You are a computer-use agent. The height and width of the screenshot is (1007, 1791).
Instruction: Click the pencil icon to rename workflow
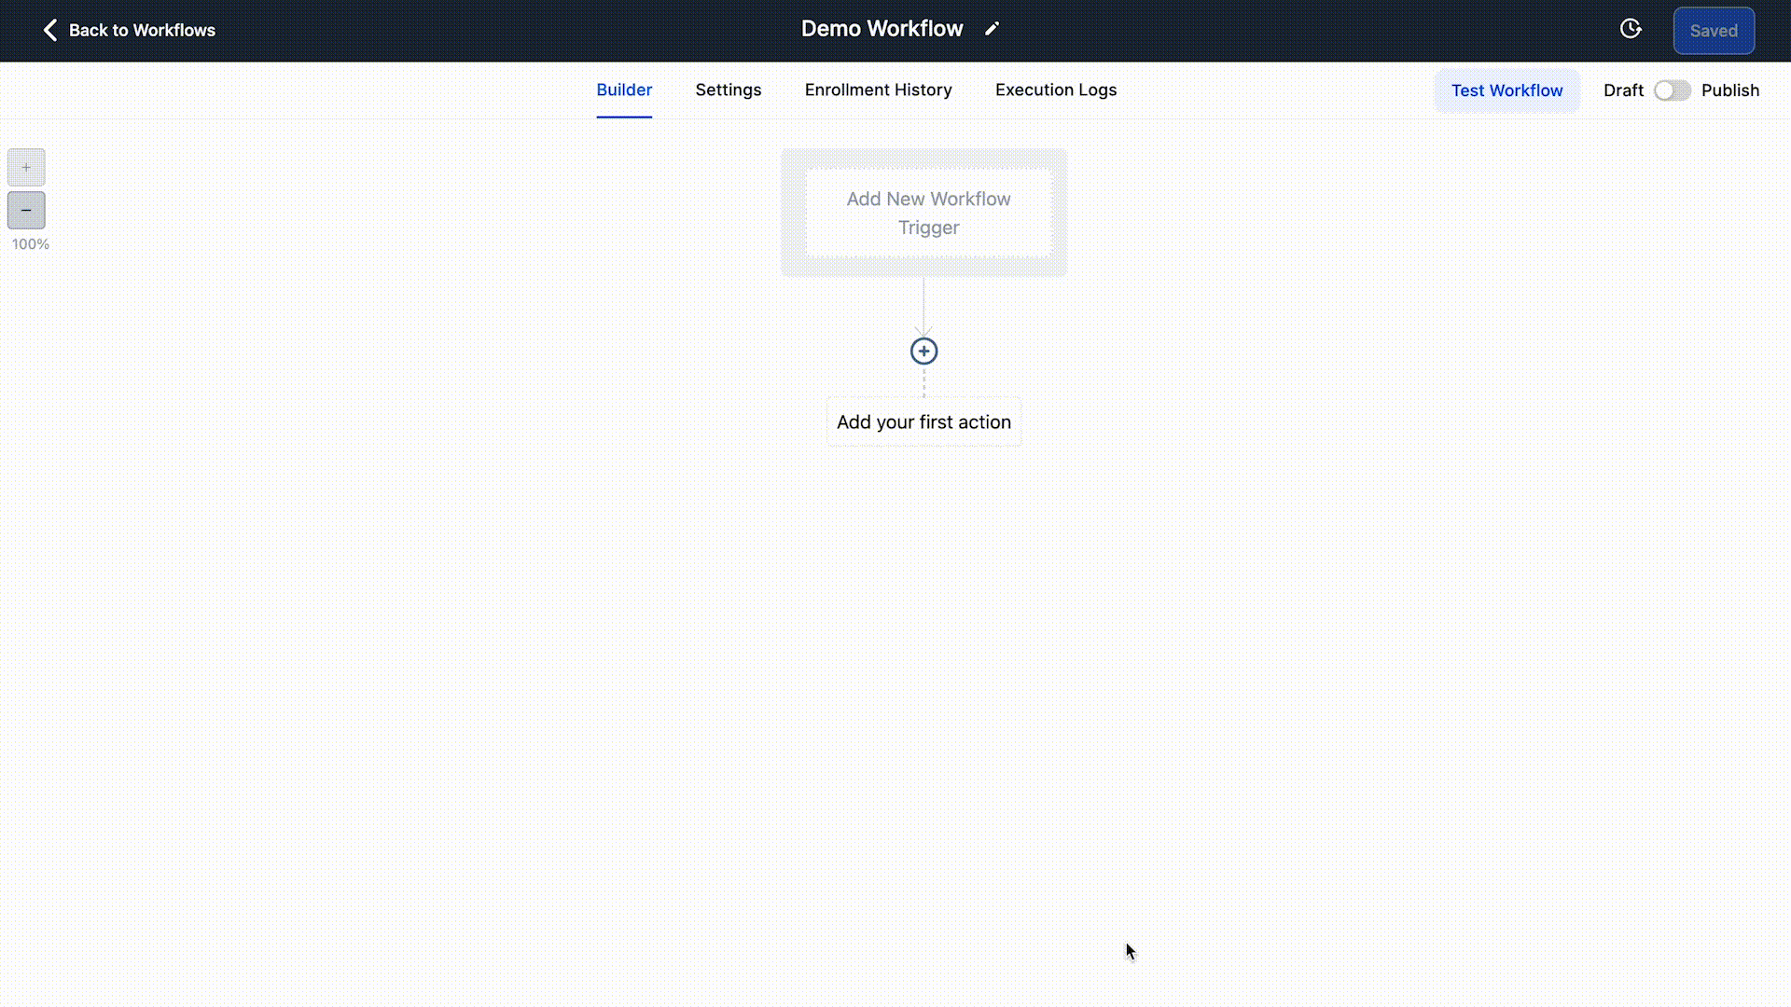pyautogui.click(x=992, y=29)
